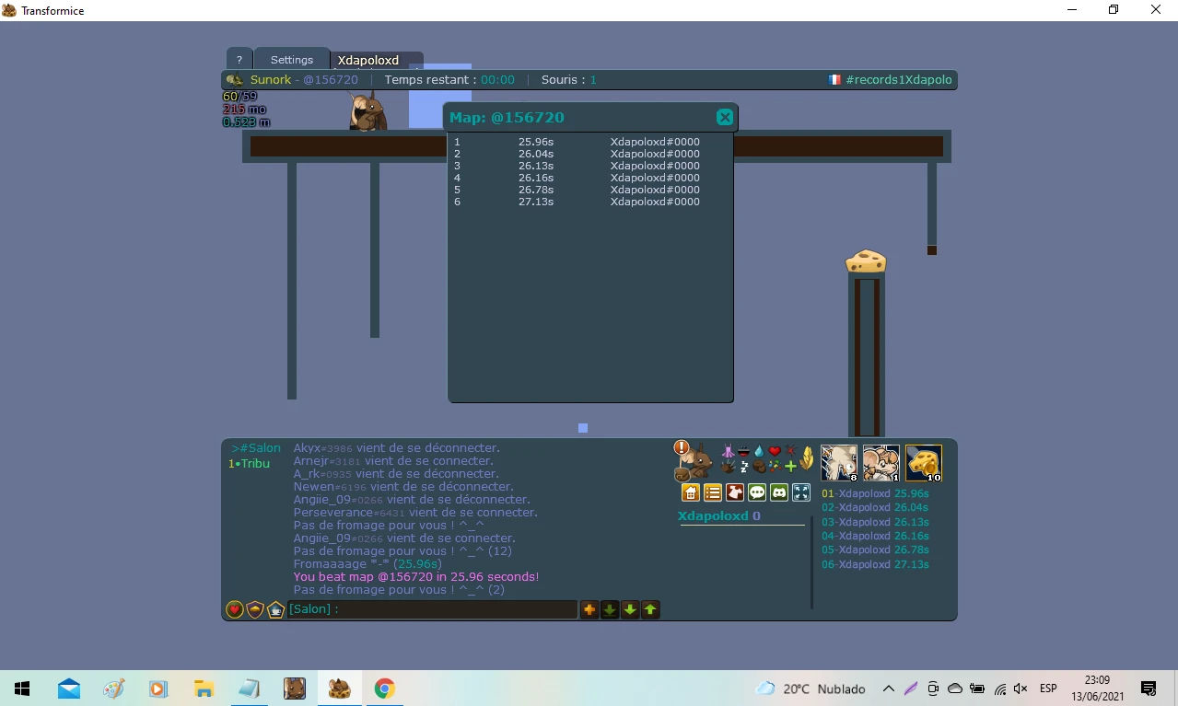1178x706 pixels.
Task: Open the Discord icon
Action: [x=779, y=492]
